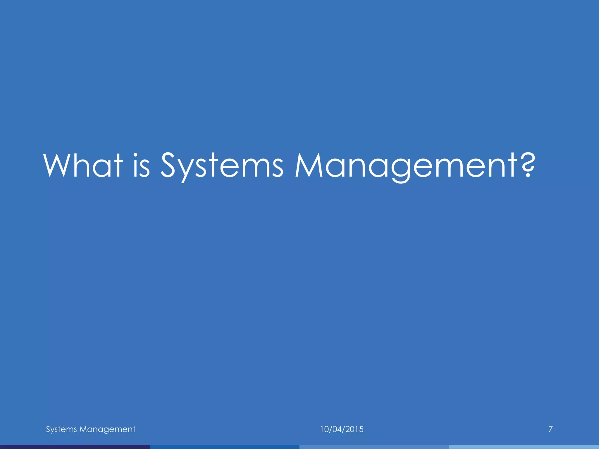Image resolution: width=599 pixels, height=449 pixels.
Task: Click the footer text 'Systems Management'
Action: pos(91,429)
